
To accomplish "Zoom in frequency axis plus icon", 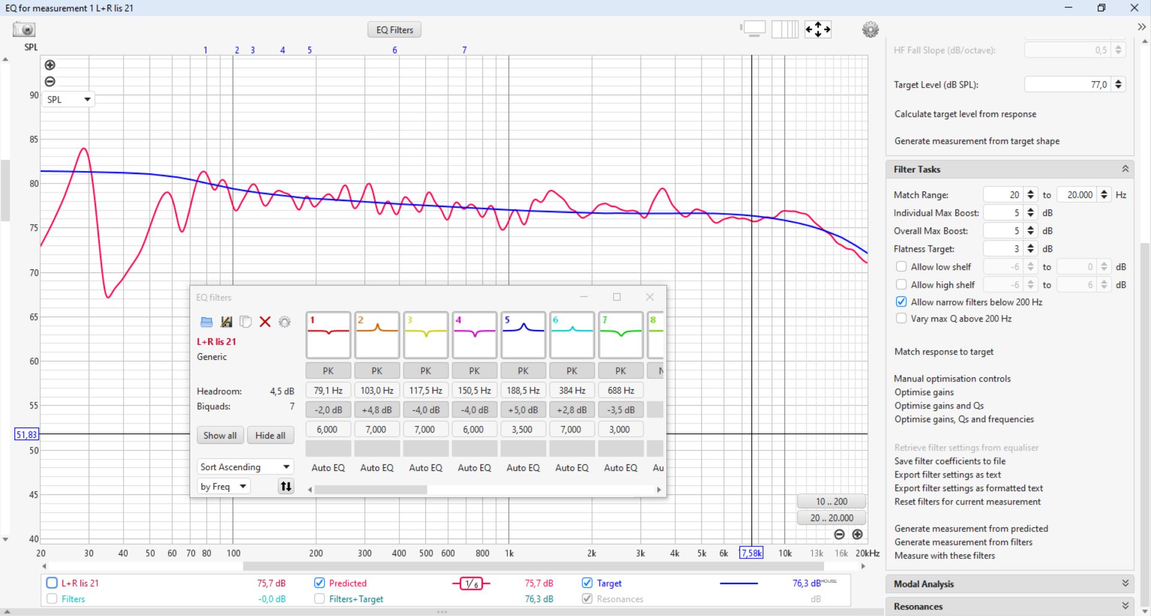I will tap(858, 534).
